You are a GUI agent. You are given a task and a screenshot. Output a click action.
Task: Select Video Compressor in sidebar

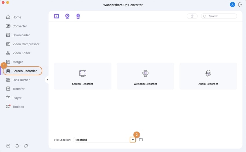pyautogui.click(x=23, y=44)
